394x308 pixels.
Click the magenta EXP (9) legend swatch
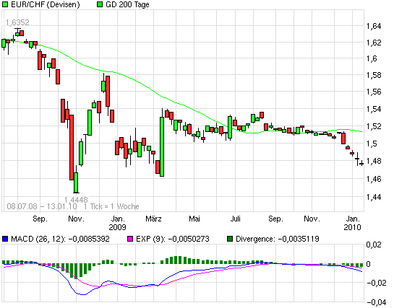[130, 239]
